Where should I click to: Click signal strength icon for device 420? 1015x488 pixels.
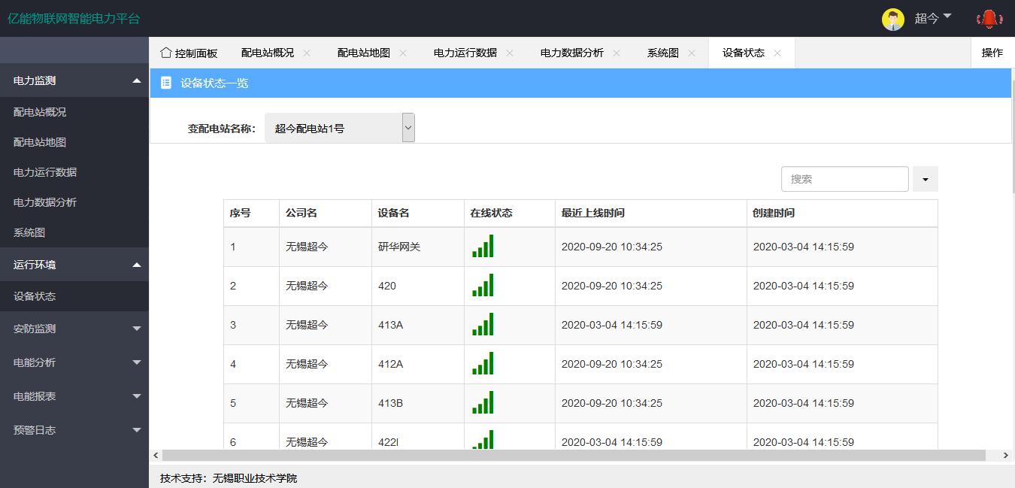click(483, 286)
